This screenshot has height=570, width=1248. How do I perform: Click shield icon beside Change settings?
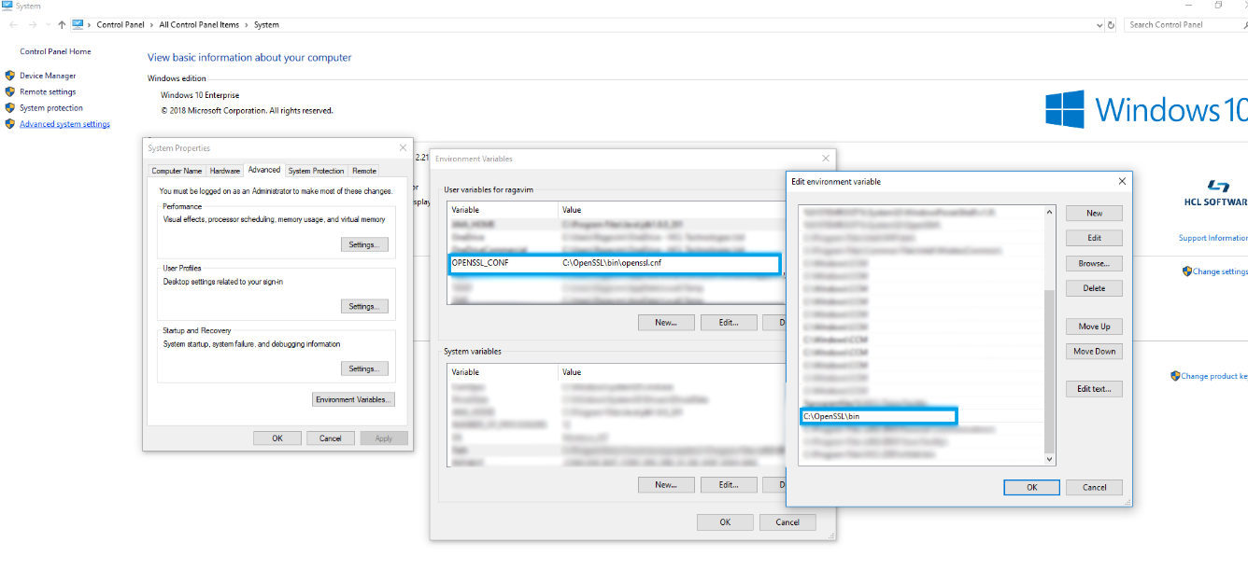[x=1186, y=271]
